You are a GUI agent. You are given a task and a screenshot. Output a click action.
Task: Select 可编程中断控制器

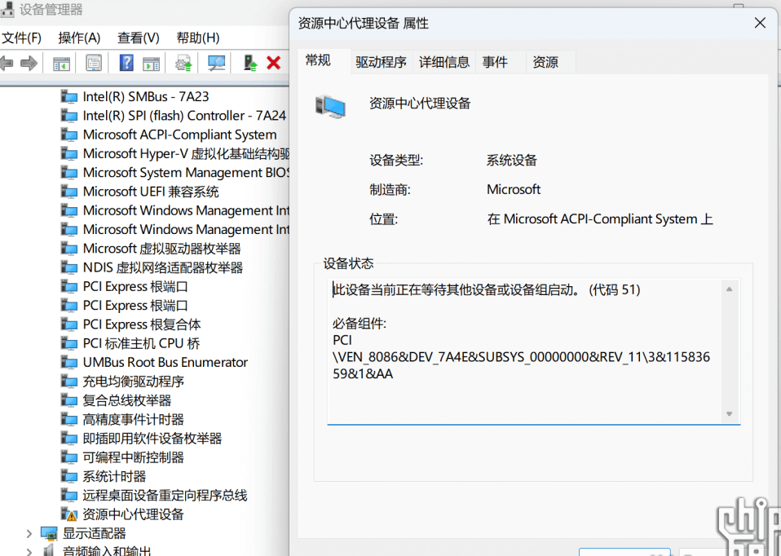point(133,457)
